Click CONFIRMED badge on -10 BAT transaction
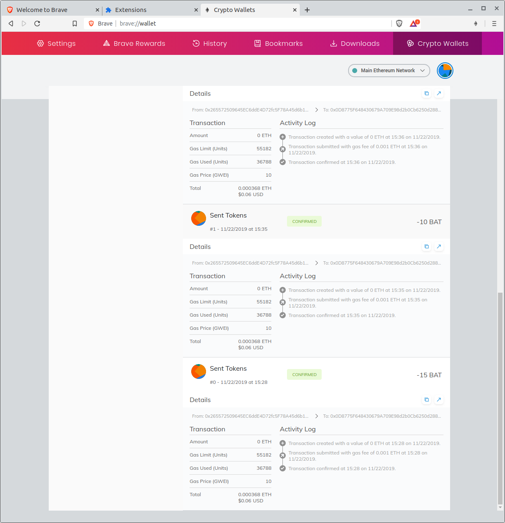505x523 pixels. pyautogui.click(x=304, y=222)
